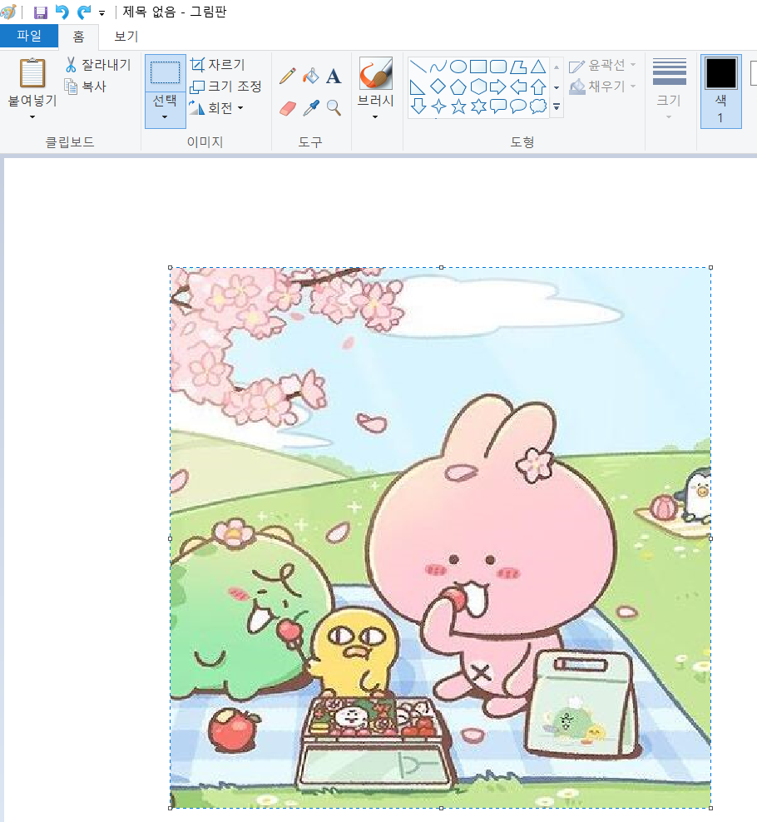Select the oval callout shape
Image resolution: width=757 pixels, height=822 pixels.
(518, 106)
